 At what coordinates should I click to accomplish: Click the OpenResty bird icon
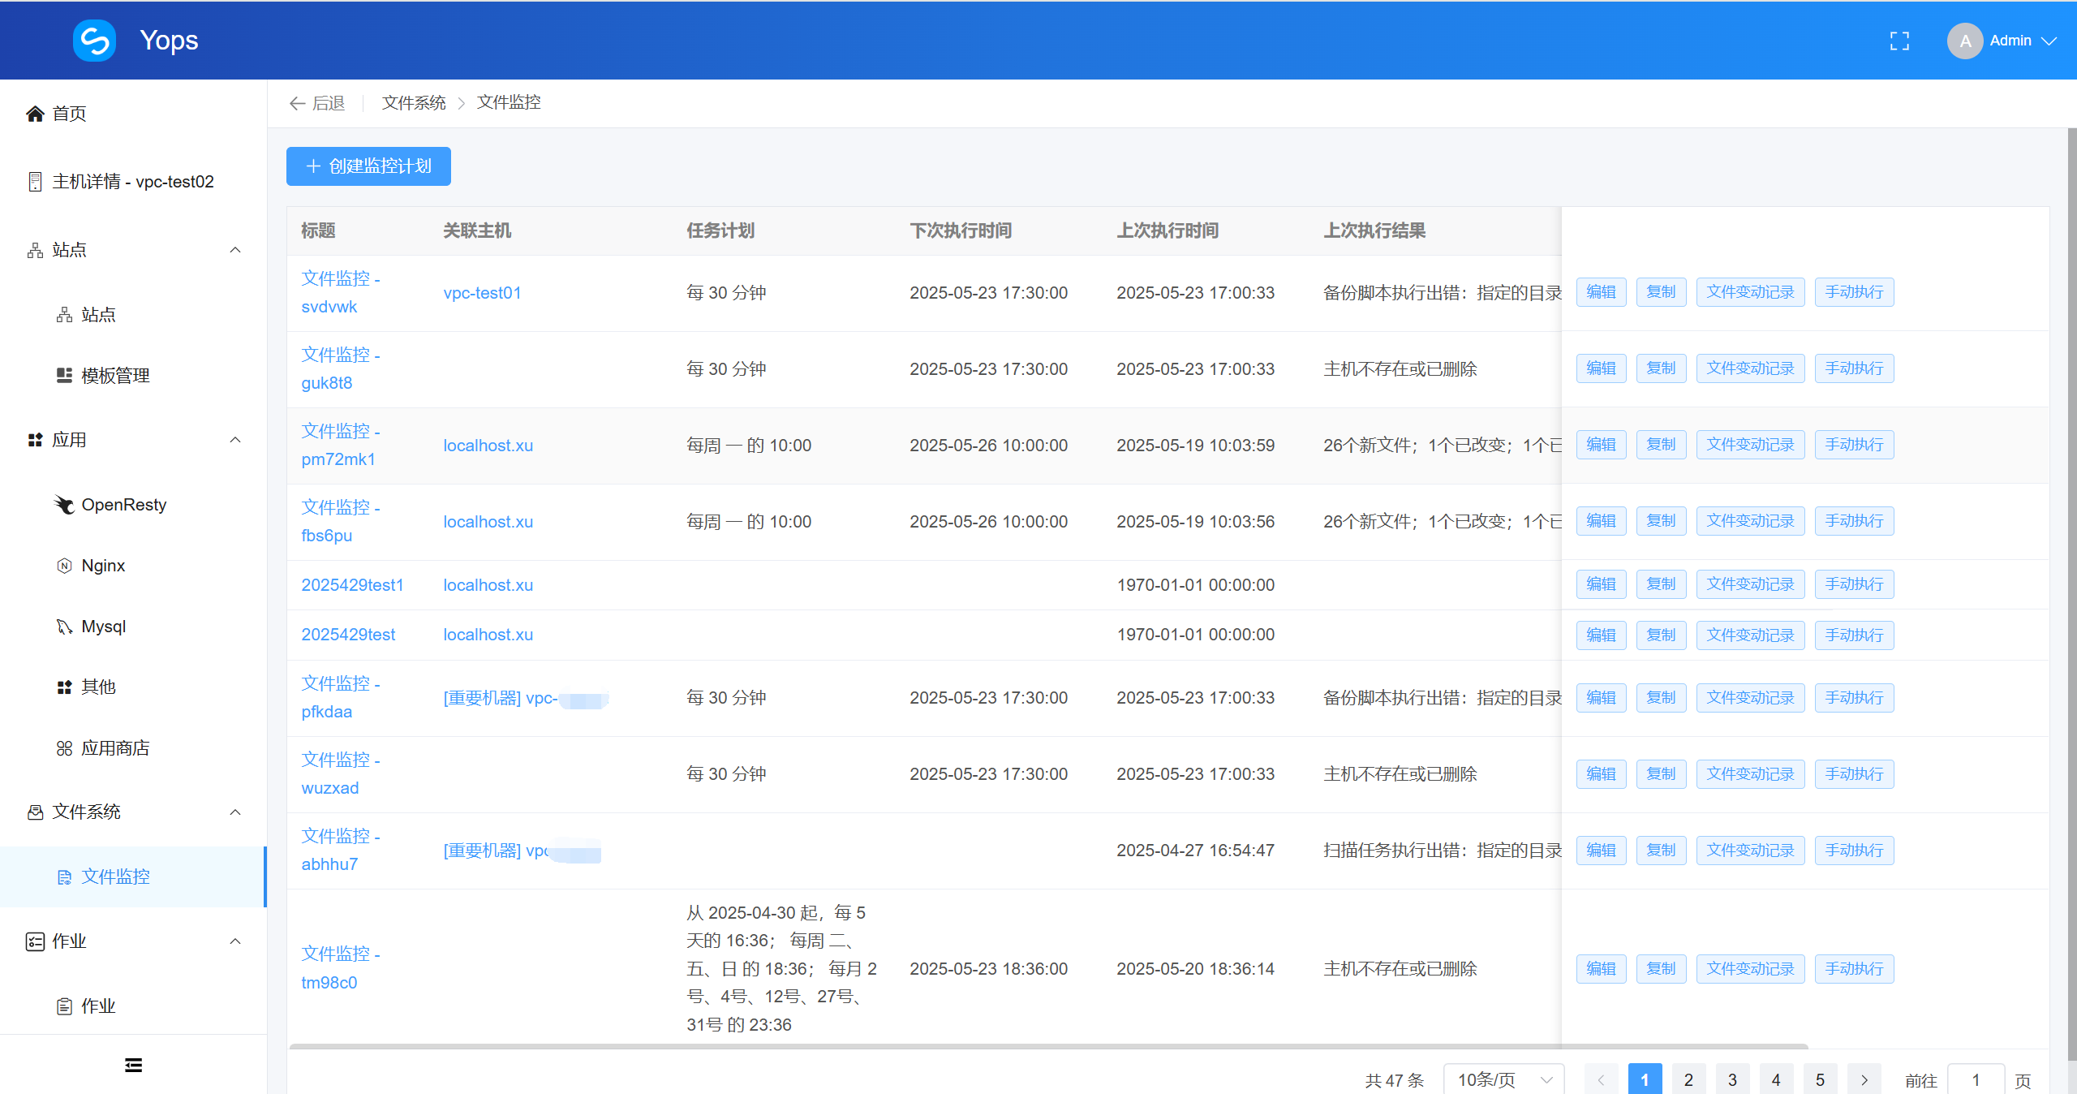[x=64, y=505]
